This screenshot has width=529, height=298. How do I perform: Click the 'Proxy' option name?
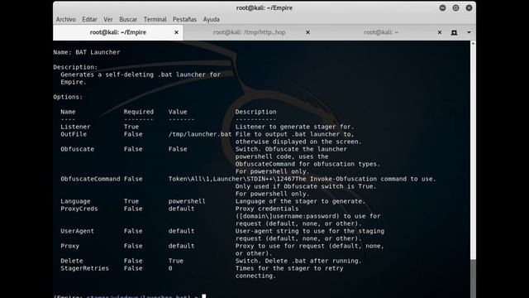pyautogui.click(x=69, y=246)
